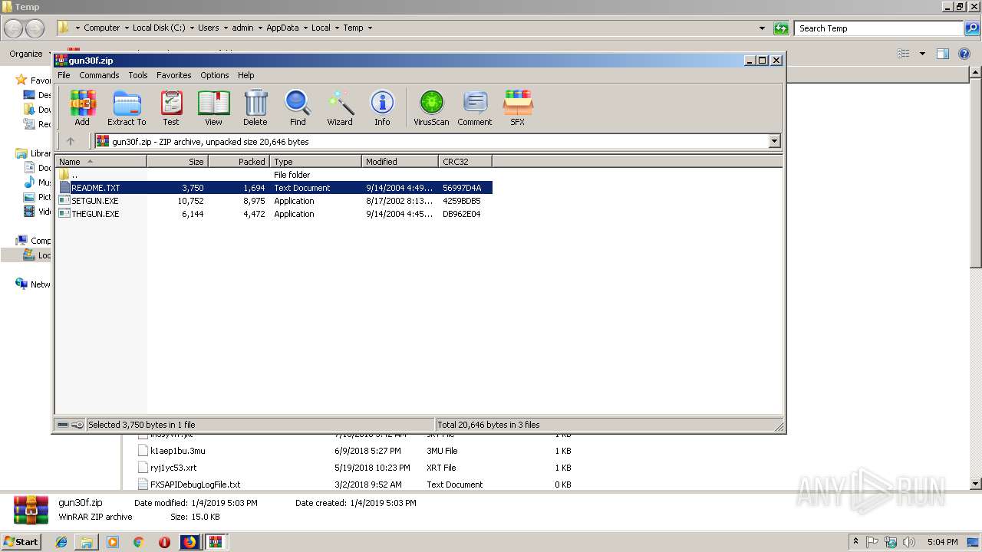Click the Start button
Screen dimensions: 982x552
point(21,542)
